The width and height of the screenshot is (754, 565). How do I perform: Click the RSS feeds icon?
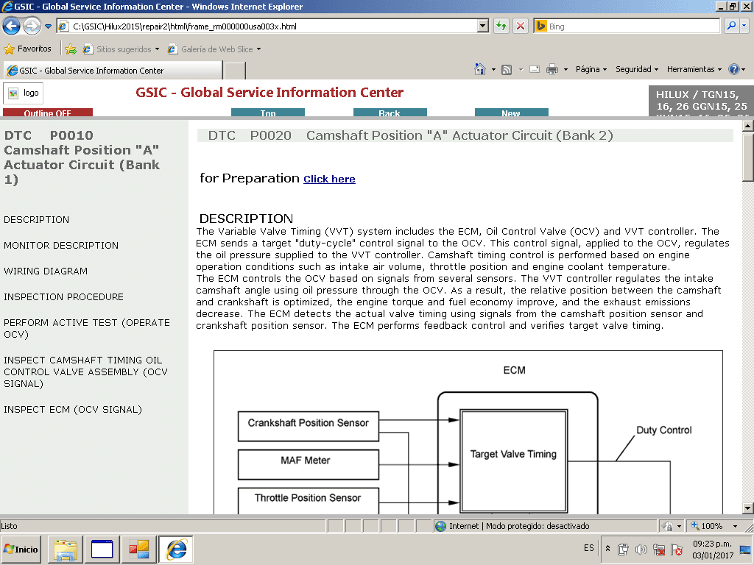(507, 70)
